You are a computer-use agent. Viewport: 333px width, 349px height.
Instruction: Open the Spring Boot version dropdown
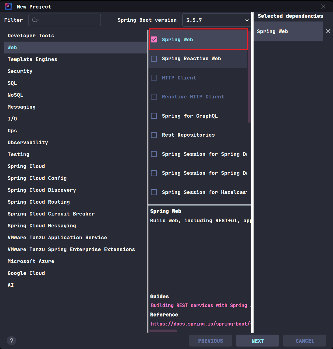pyautogui.click(x=217, y=20)
